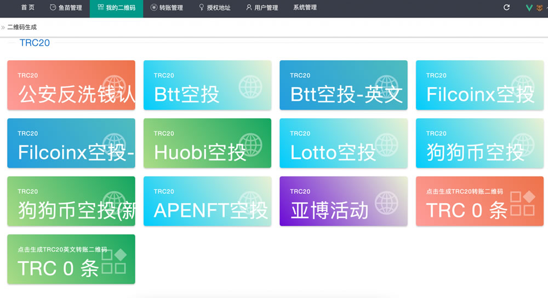Open the 转账管理 menu
Viewport: 548px width, 298px height.
click(167, 8)
